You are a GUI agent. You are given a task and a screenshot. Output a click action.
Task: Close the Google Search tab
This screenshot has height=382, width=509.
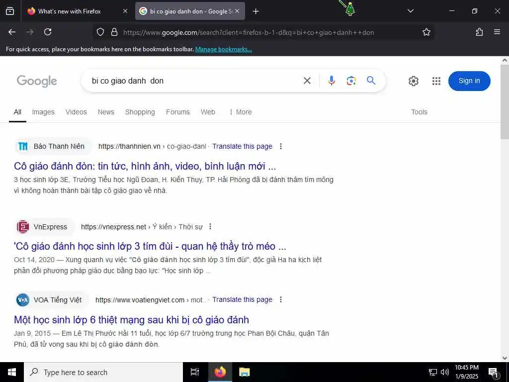pos(237,11)
